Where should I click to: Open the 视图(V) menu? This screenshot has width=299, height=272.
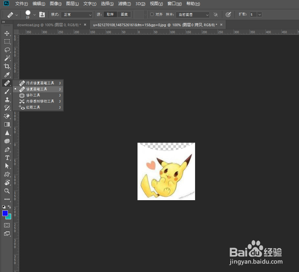click(x=156, y=4)
